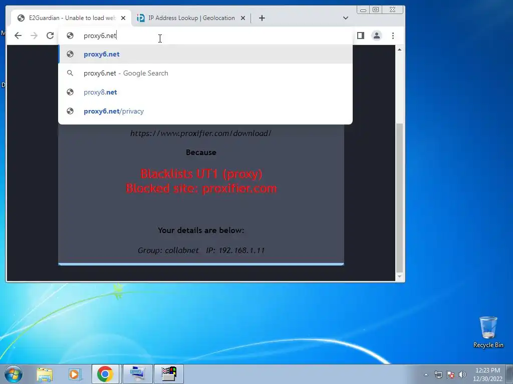513x384 pixels.
Task: Click the network tray icon
Action: [438, 374]
